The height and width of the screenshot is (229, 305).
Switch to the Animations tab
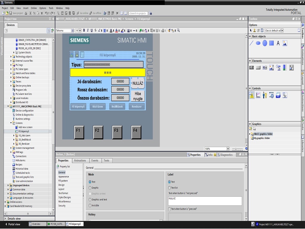pos(80,160)
